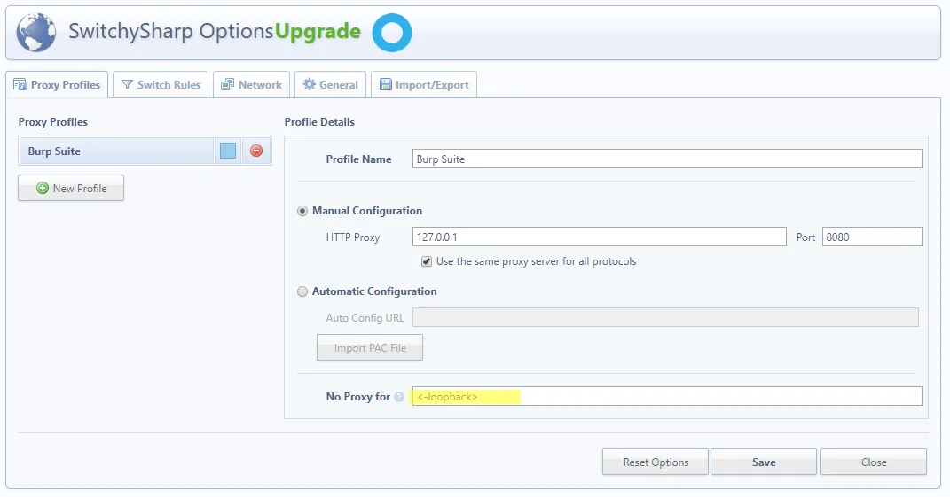This screenshot has width=950, height=497.
Task: Click the Auto Config URL field
Action: tap(665, 317)
